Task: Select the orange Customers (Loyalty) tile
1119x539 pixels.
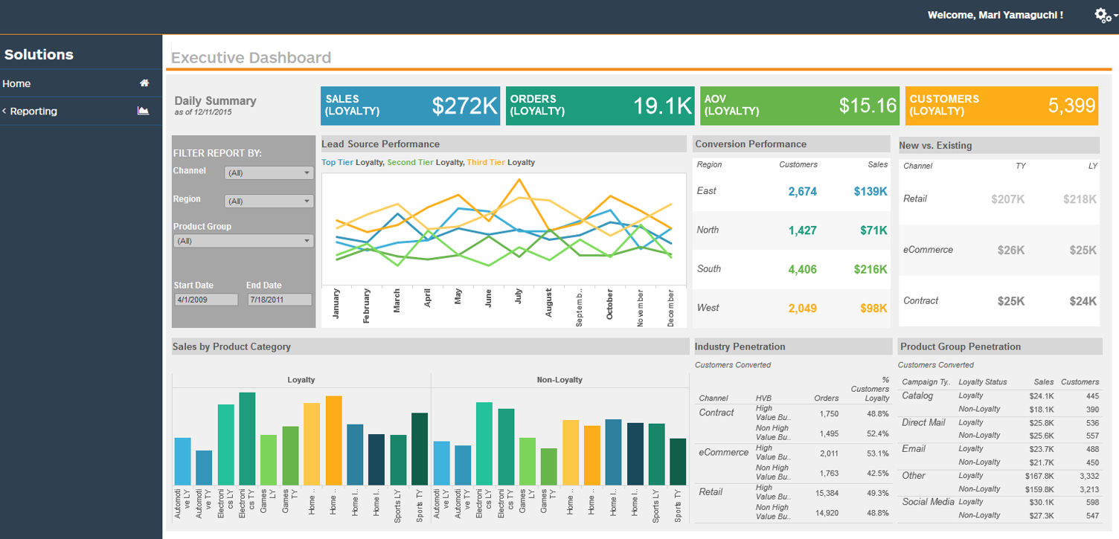Action: (1001, 105)
